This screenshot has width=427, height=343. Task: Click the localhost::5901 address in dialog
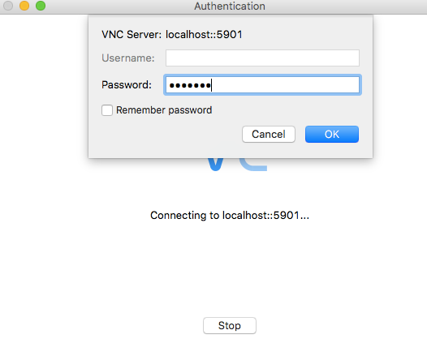(204, 35)
